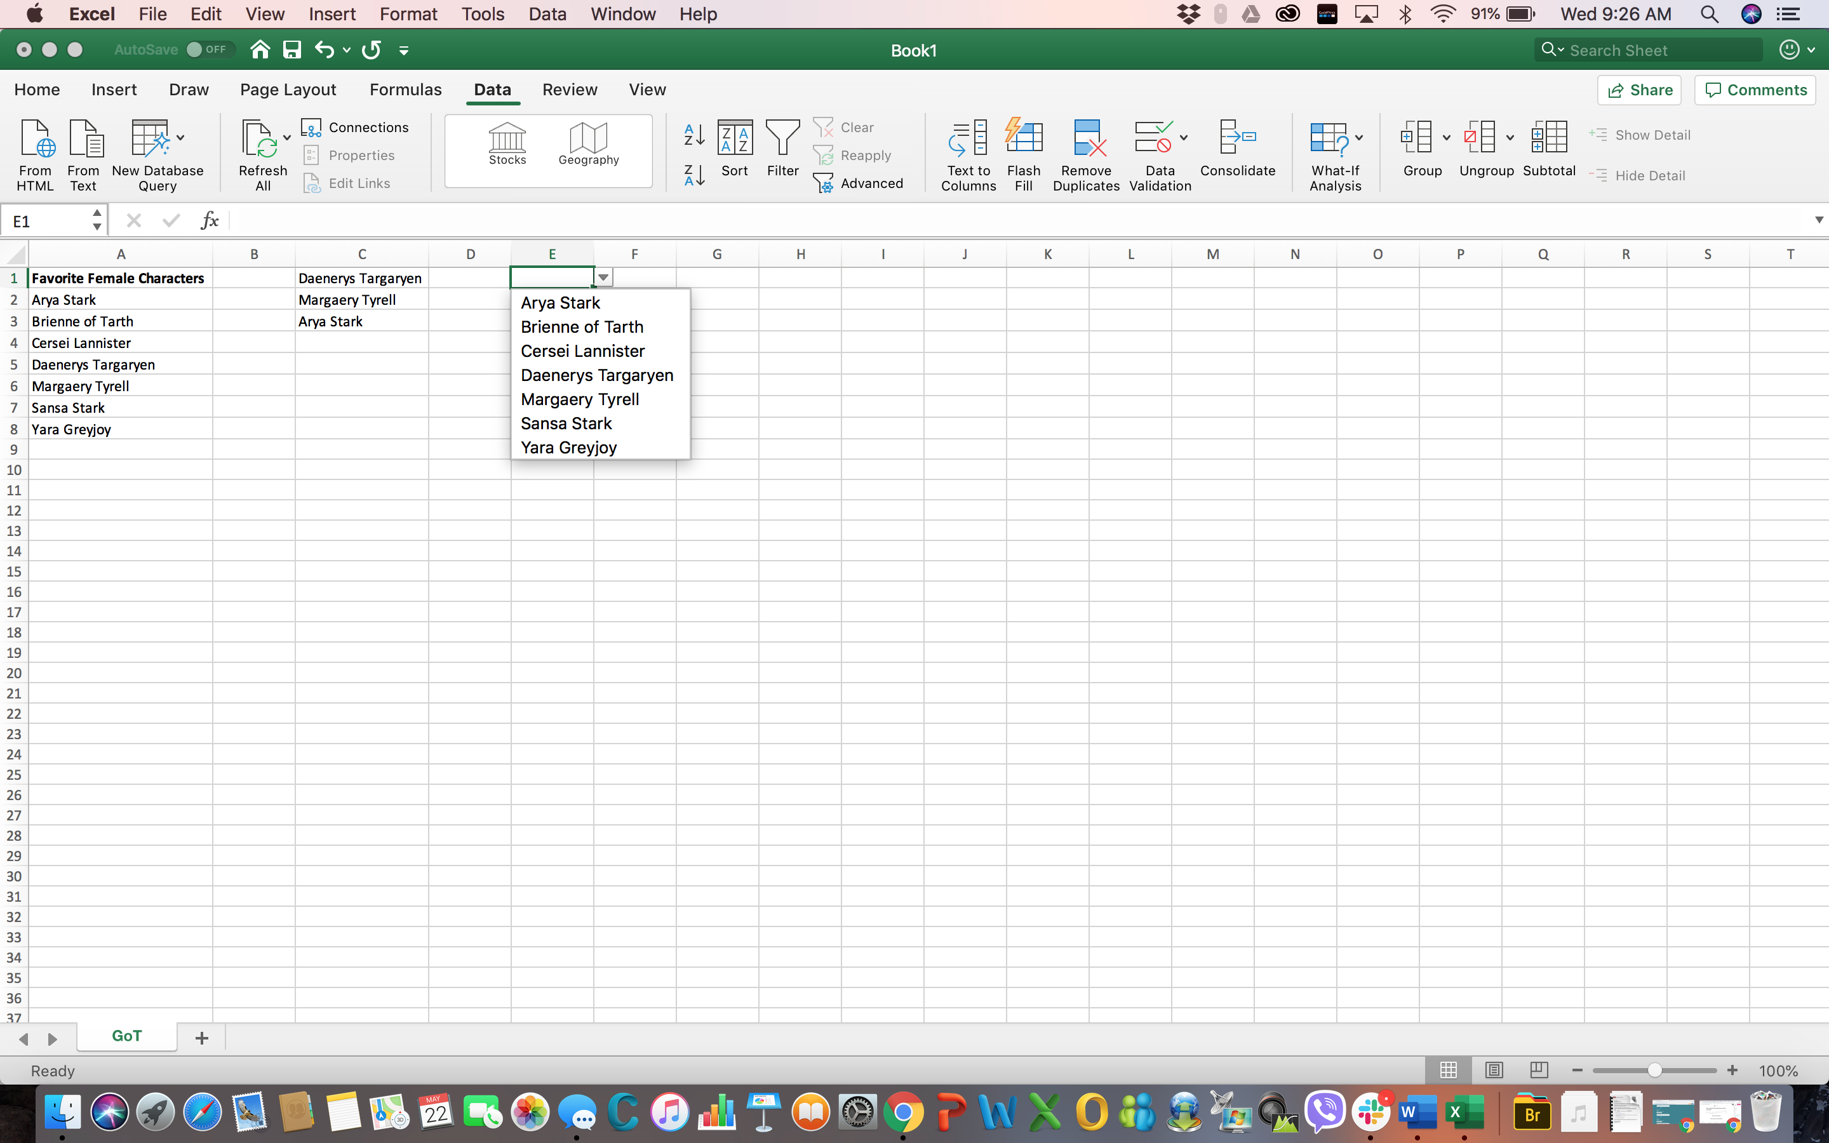Click Hide Detail checkbox option
The height and width of the screenshot is (1143, 1829).
[1644, 175]
